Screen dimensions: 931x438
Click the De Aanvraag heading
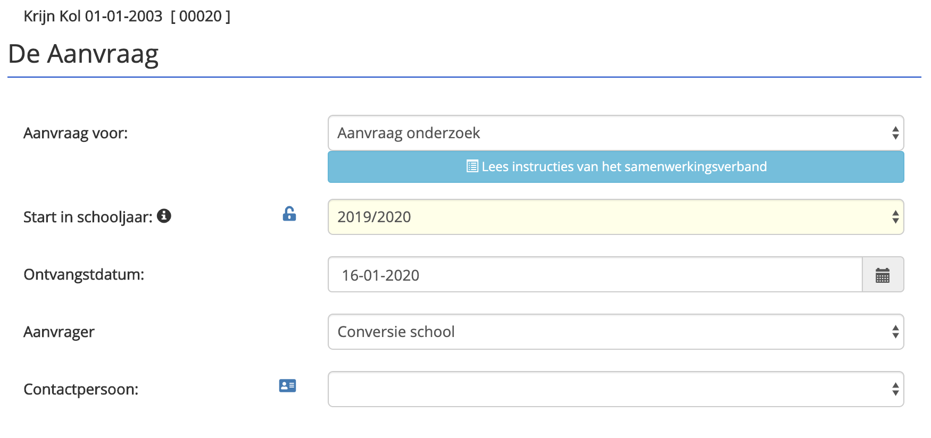(84, 54)
